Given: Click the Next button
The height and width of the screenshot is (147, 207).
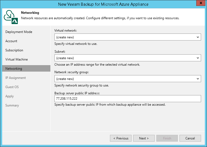Looking at the screenshot, I should [144, 138].
